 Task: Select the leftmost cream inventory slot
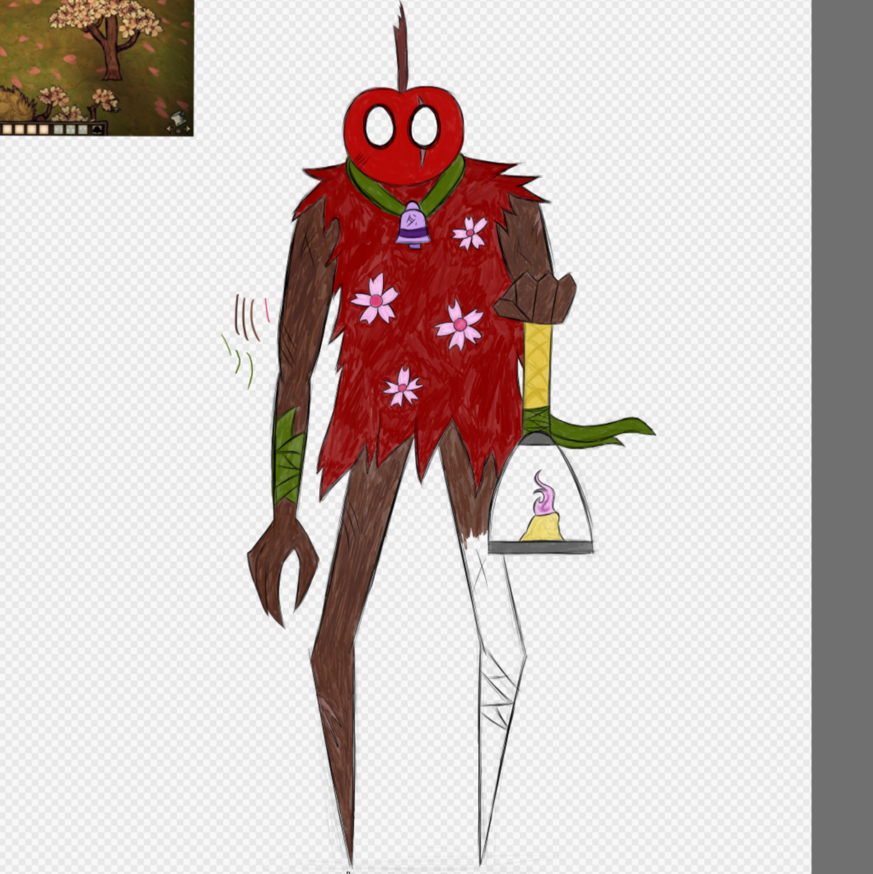7,130
